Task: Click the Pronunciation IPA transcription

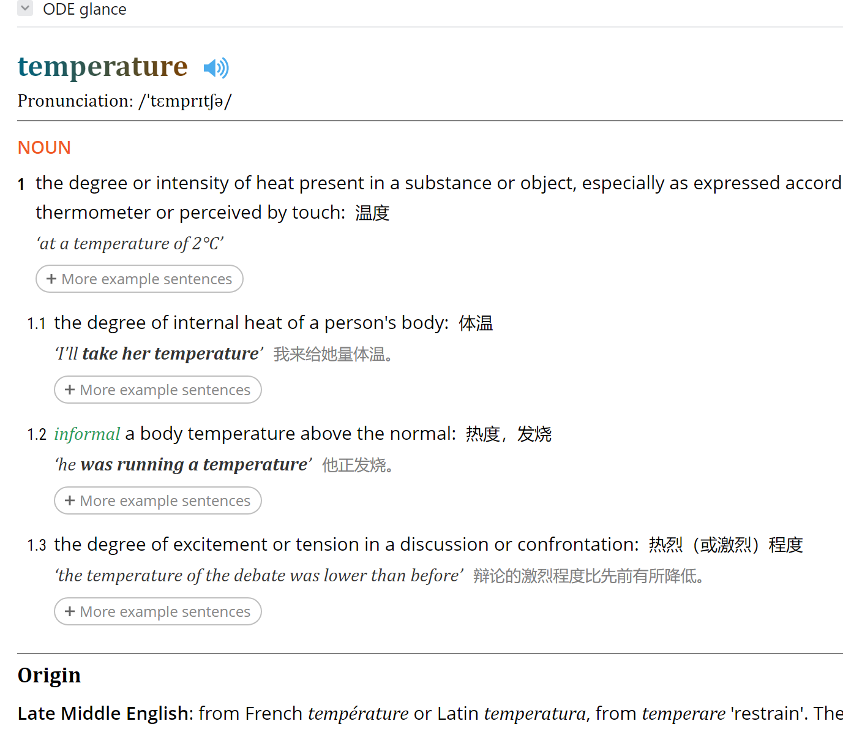Action: tap(185, 101)
